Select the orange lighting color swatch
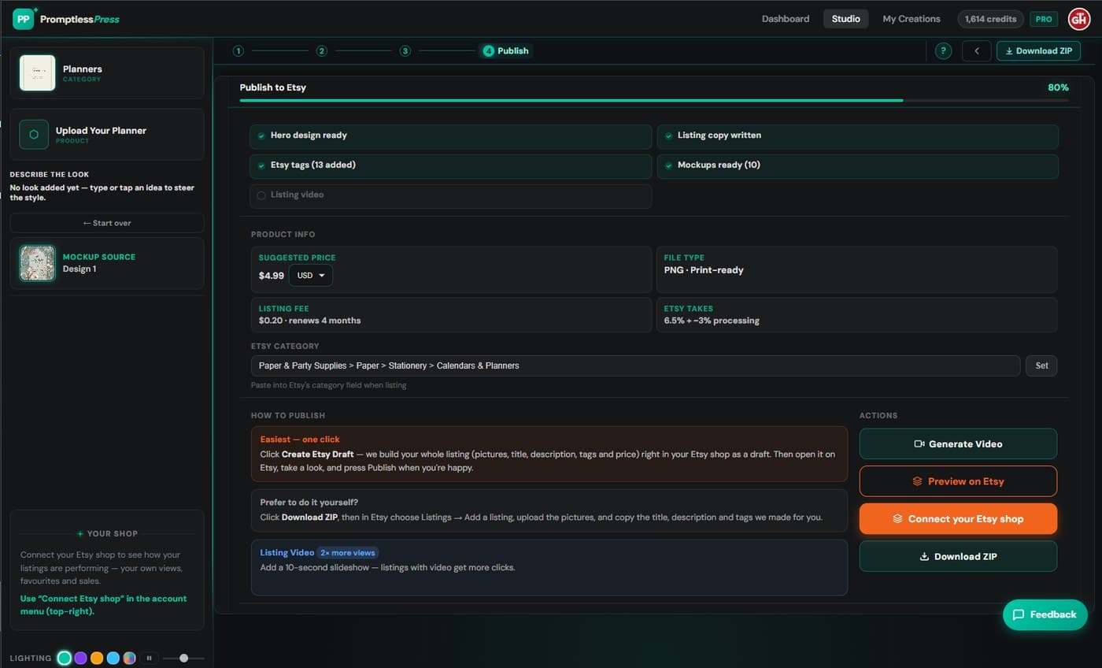 point(97,658)
